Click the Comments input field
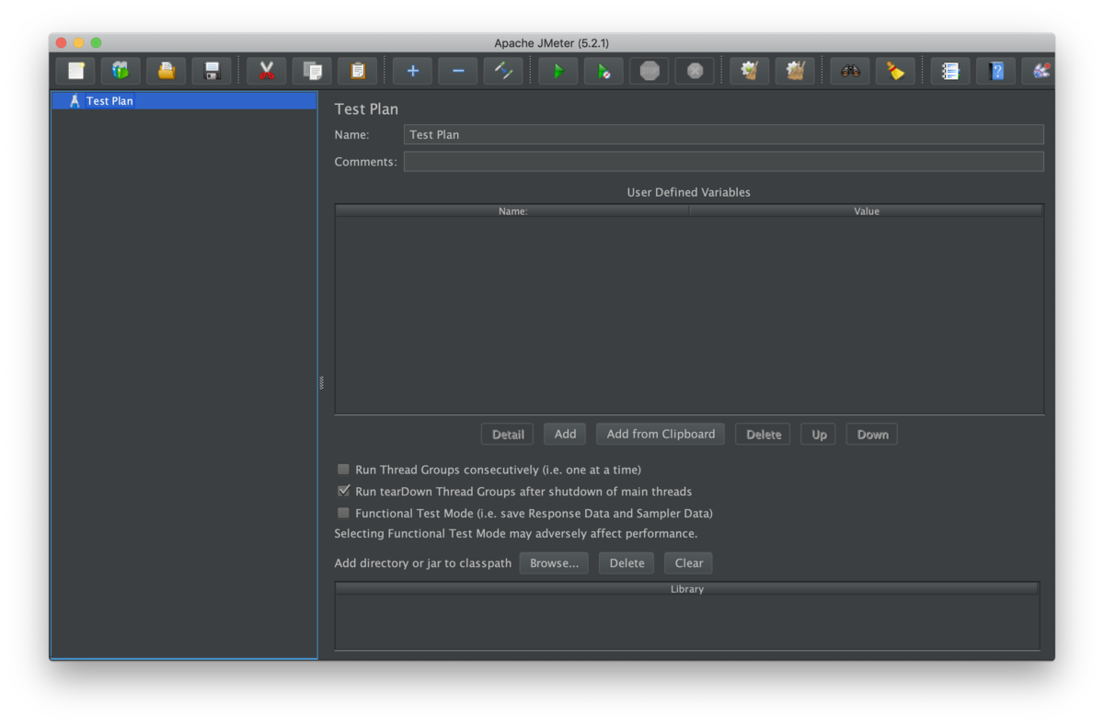 click(x=724, y=162)
